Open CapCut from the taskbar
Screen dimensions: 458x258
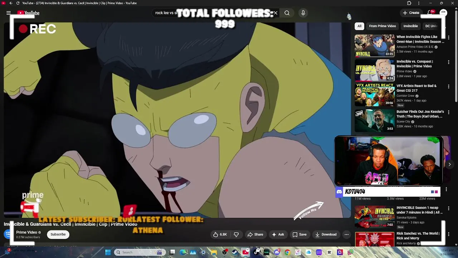click(330, 252)
